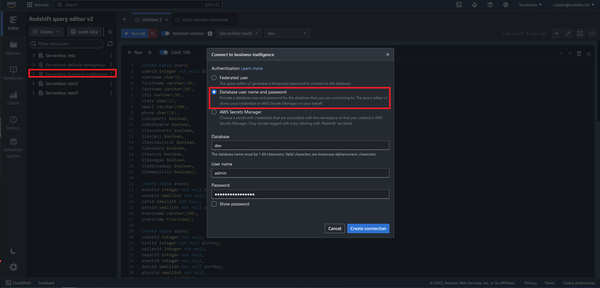Click the AWS logo
Viewport: 600px width, 288px height.
click(x=11, y=4)
